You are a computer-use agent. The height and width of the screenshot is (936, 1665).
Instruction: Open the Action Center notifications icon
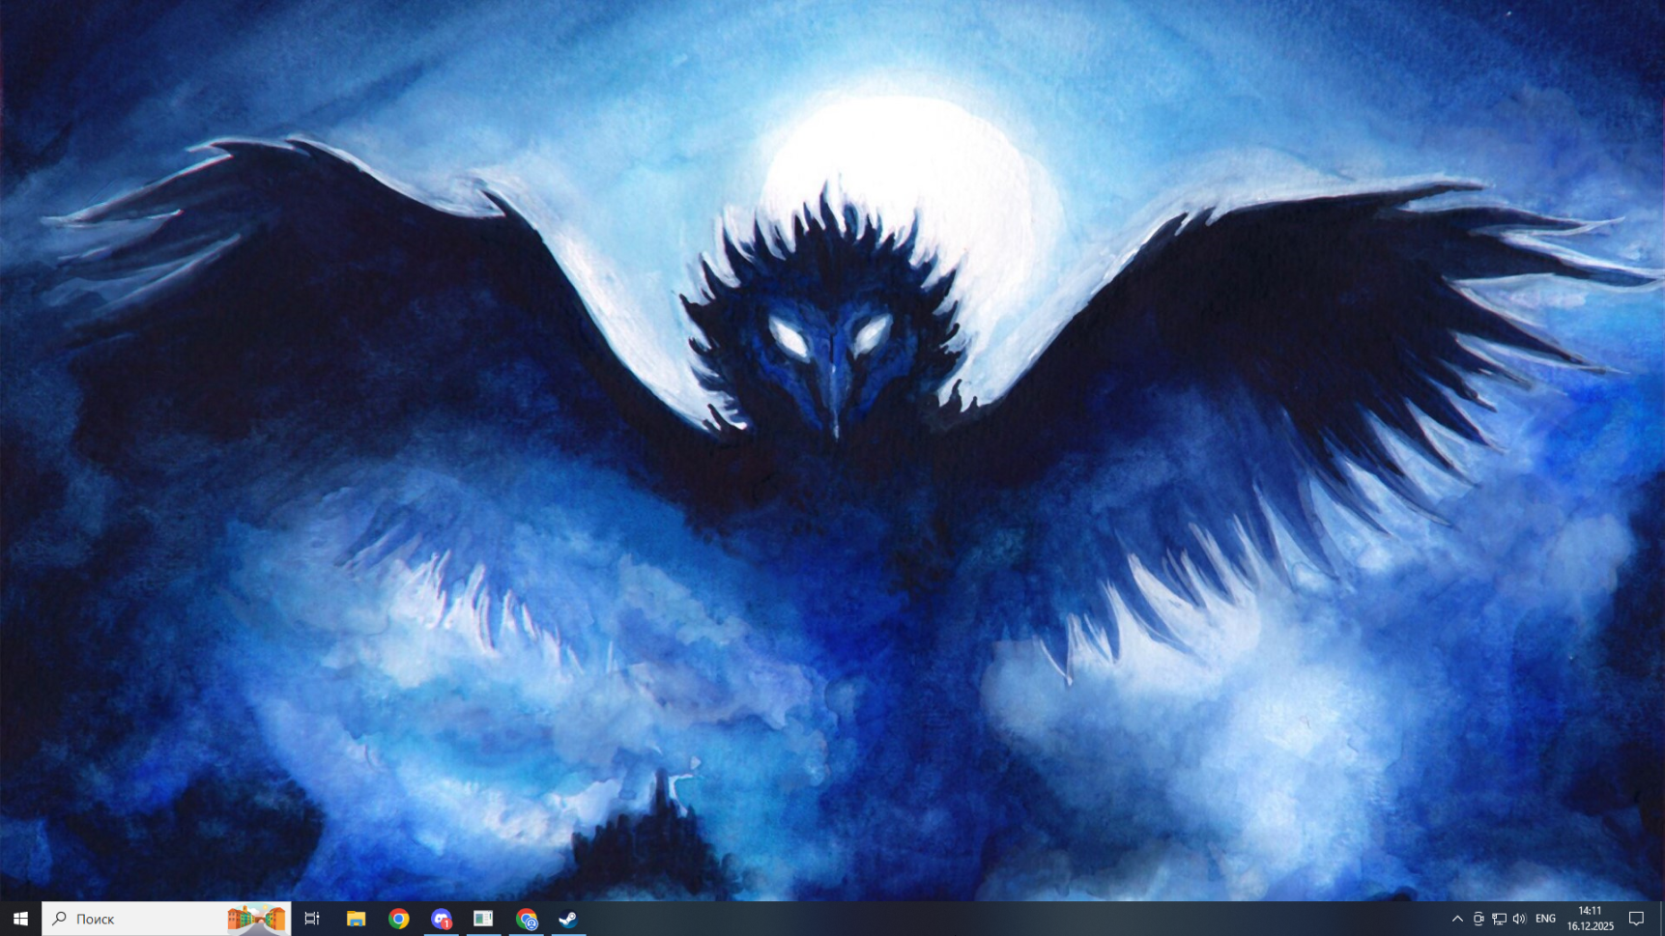click(1636, 919)
